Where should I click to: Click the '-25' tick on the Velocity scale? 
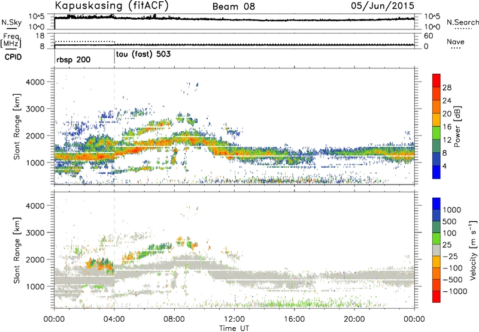click(x=450, y=256)
